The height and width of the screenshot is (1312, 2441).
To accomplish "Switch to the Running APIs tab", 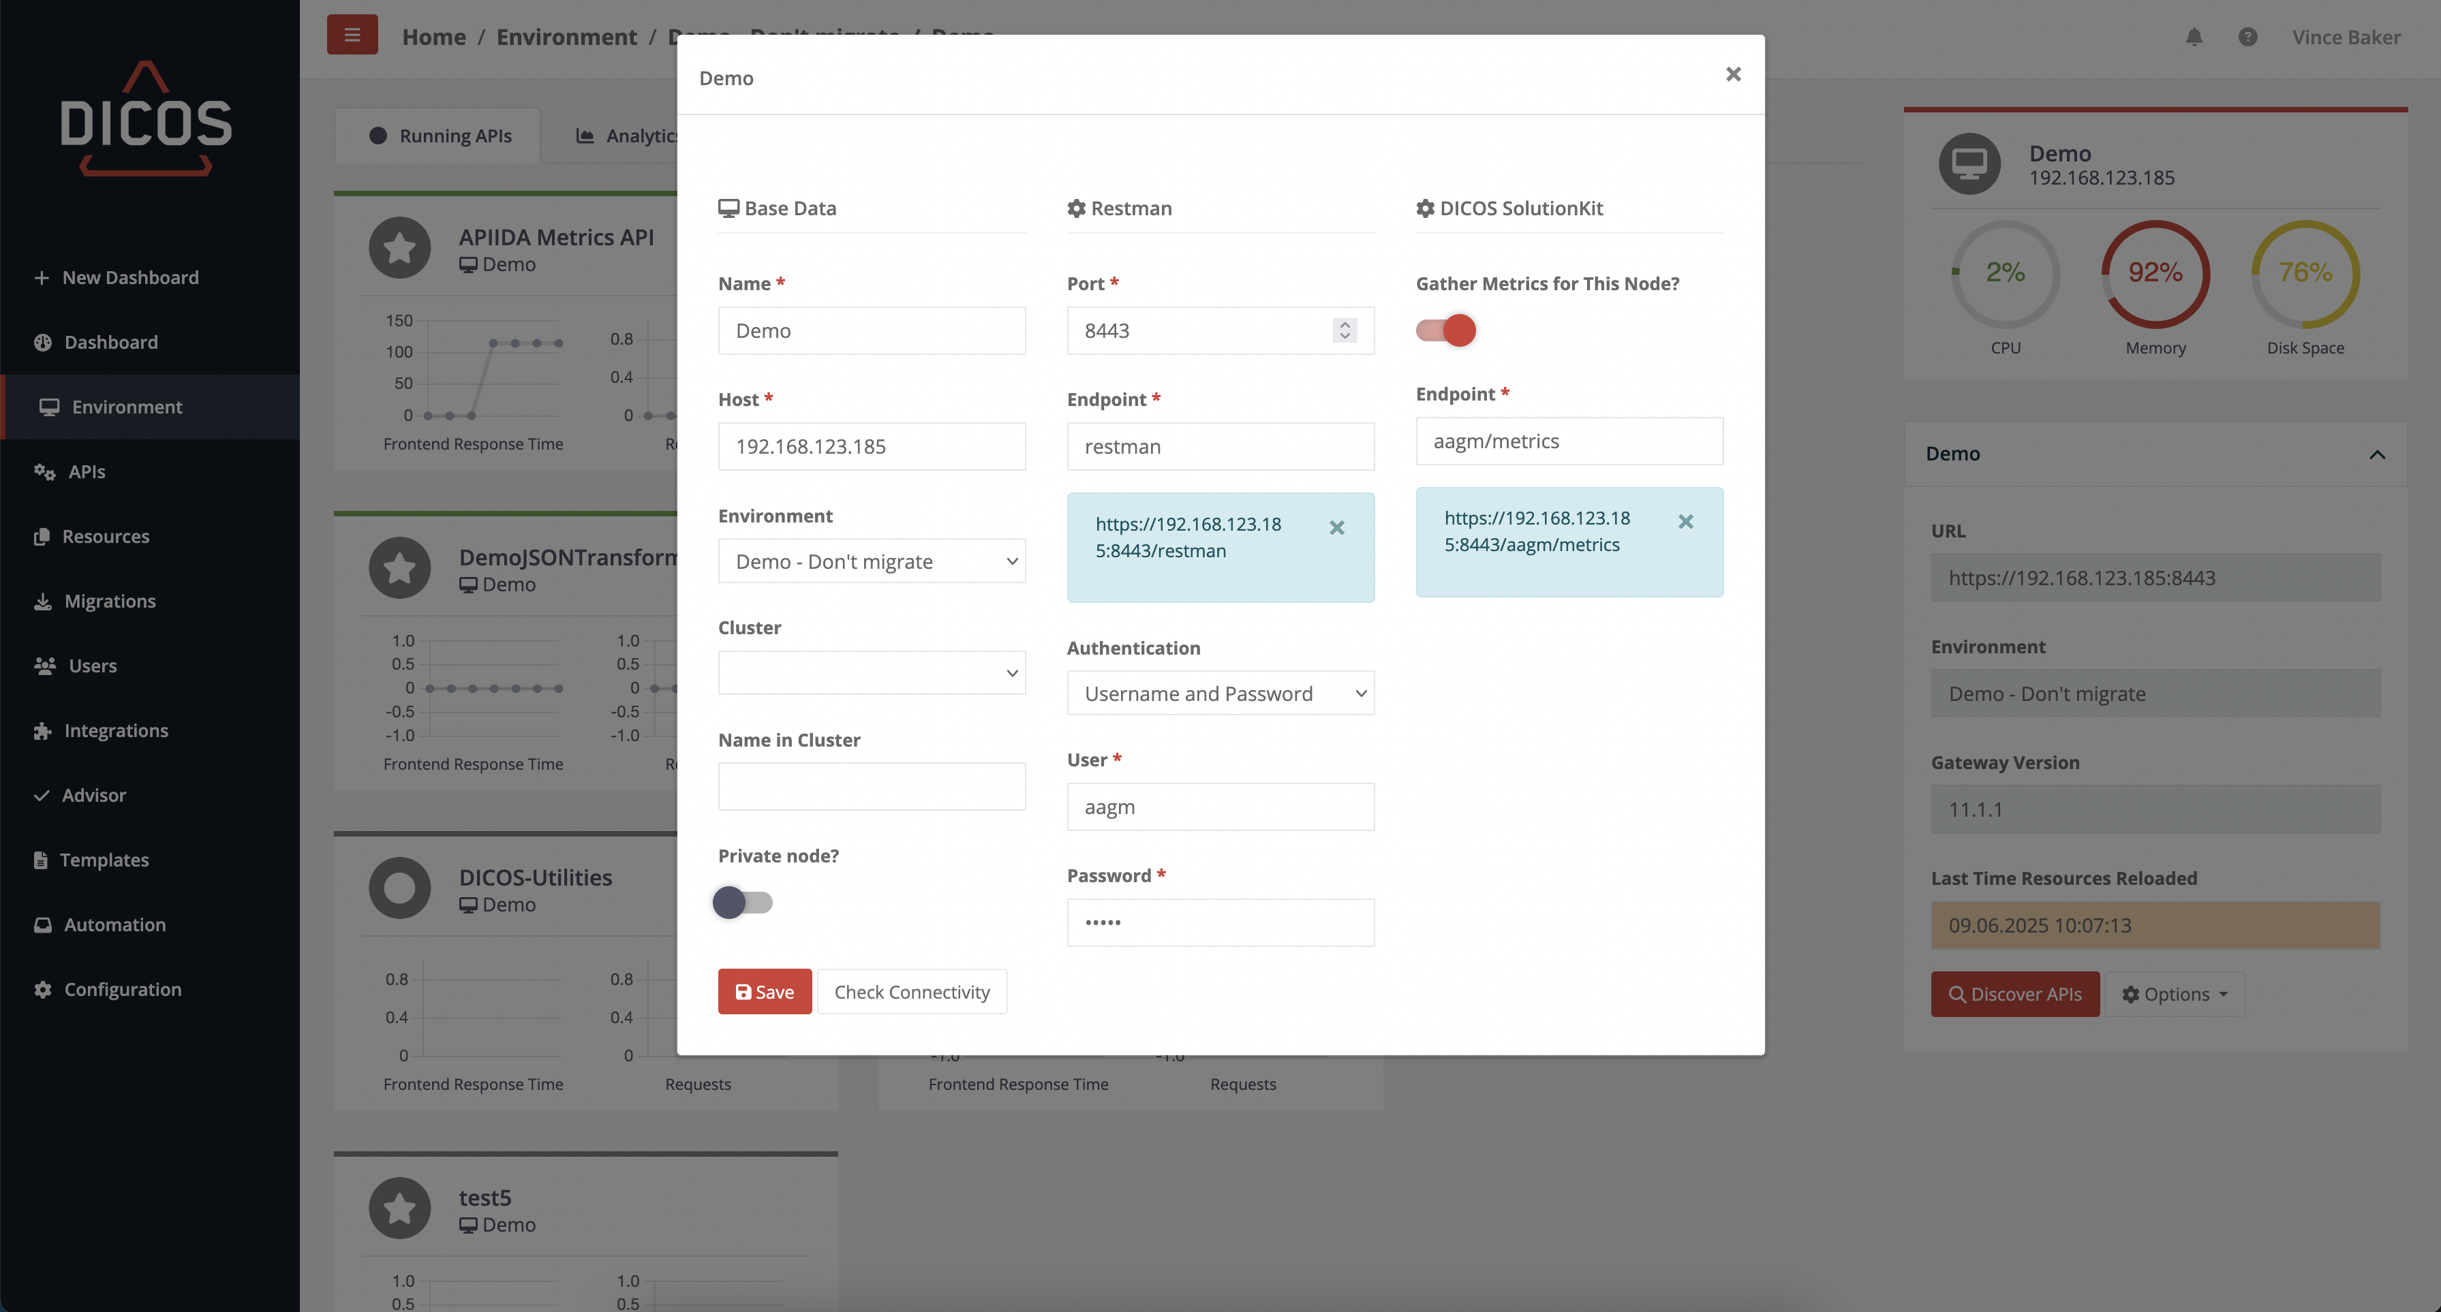I will click(439, 136).
